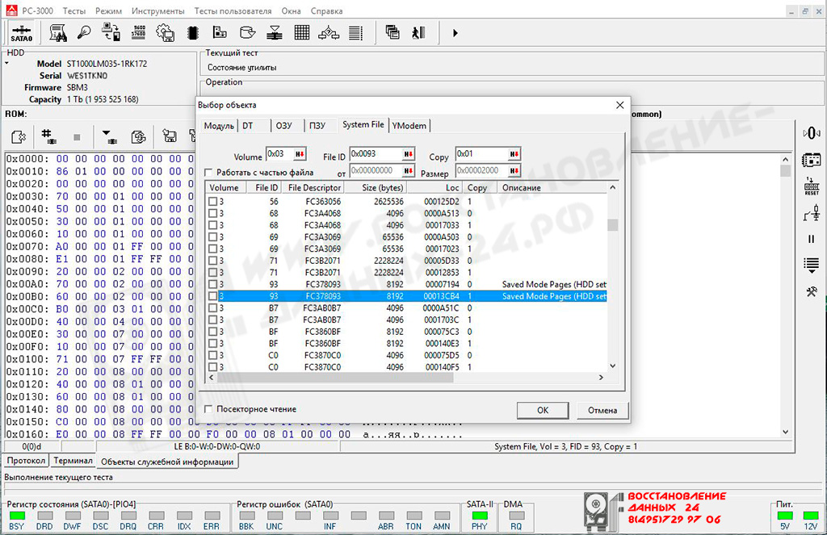827x535 pixels.
Task: Click the hash grid hex toolbar icon
Action: pos(48,137)
